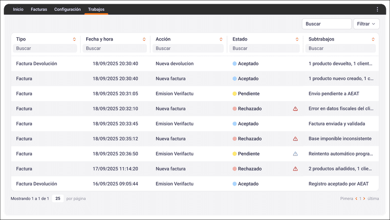Click Mostrando 1 a 1 de 1 text

tap(30, 199)
